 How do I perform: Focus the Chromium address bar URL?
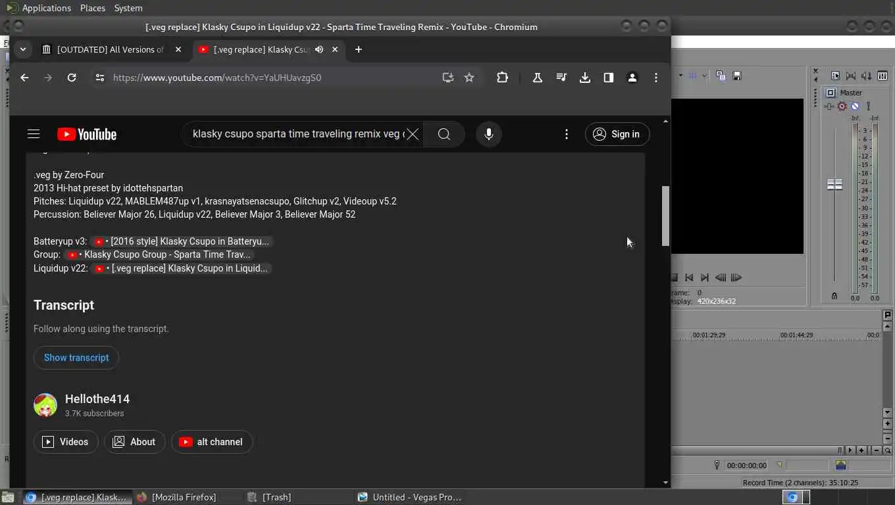[x=217, y=78]
